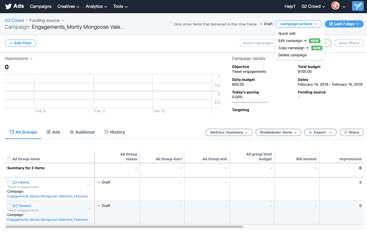The width and height of the screenshot is (367, 236).
Task: Sort by Impressions column header
Action: click(350, 159)
